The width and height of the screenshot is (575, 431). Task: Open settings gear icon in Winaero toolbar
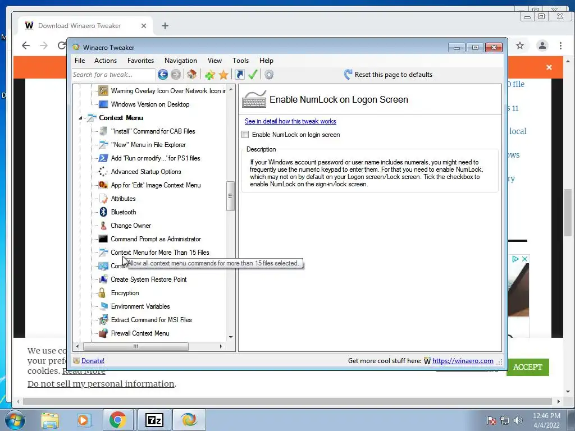pos(269,75)
